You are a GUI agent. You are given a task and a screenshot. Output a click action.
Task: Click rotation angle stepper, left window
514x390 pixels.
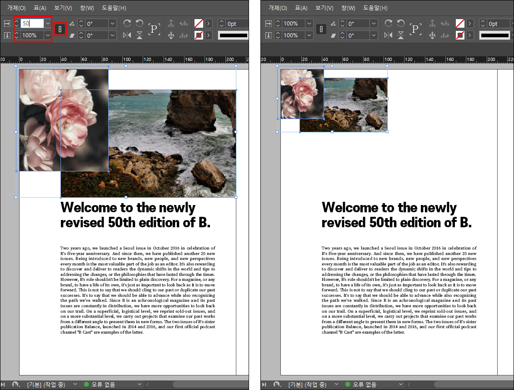(x=81, y=24)
